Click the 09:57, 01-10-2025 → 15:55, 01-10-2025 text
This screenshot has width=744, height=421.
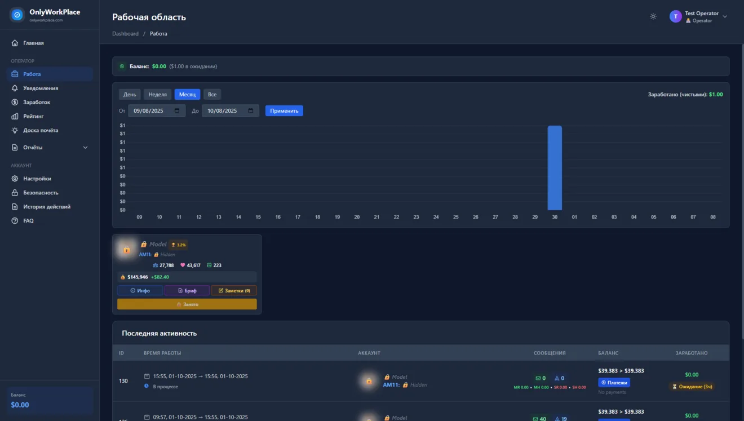click(x=201, y=417)
